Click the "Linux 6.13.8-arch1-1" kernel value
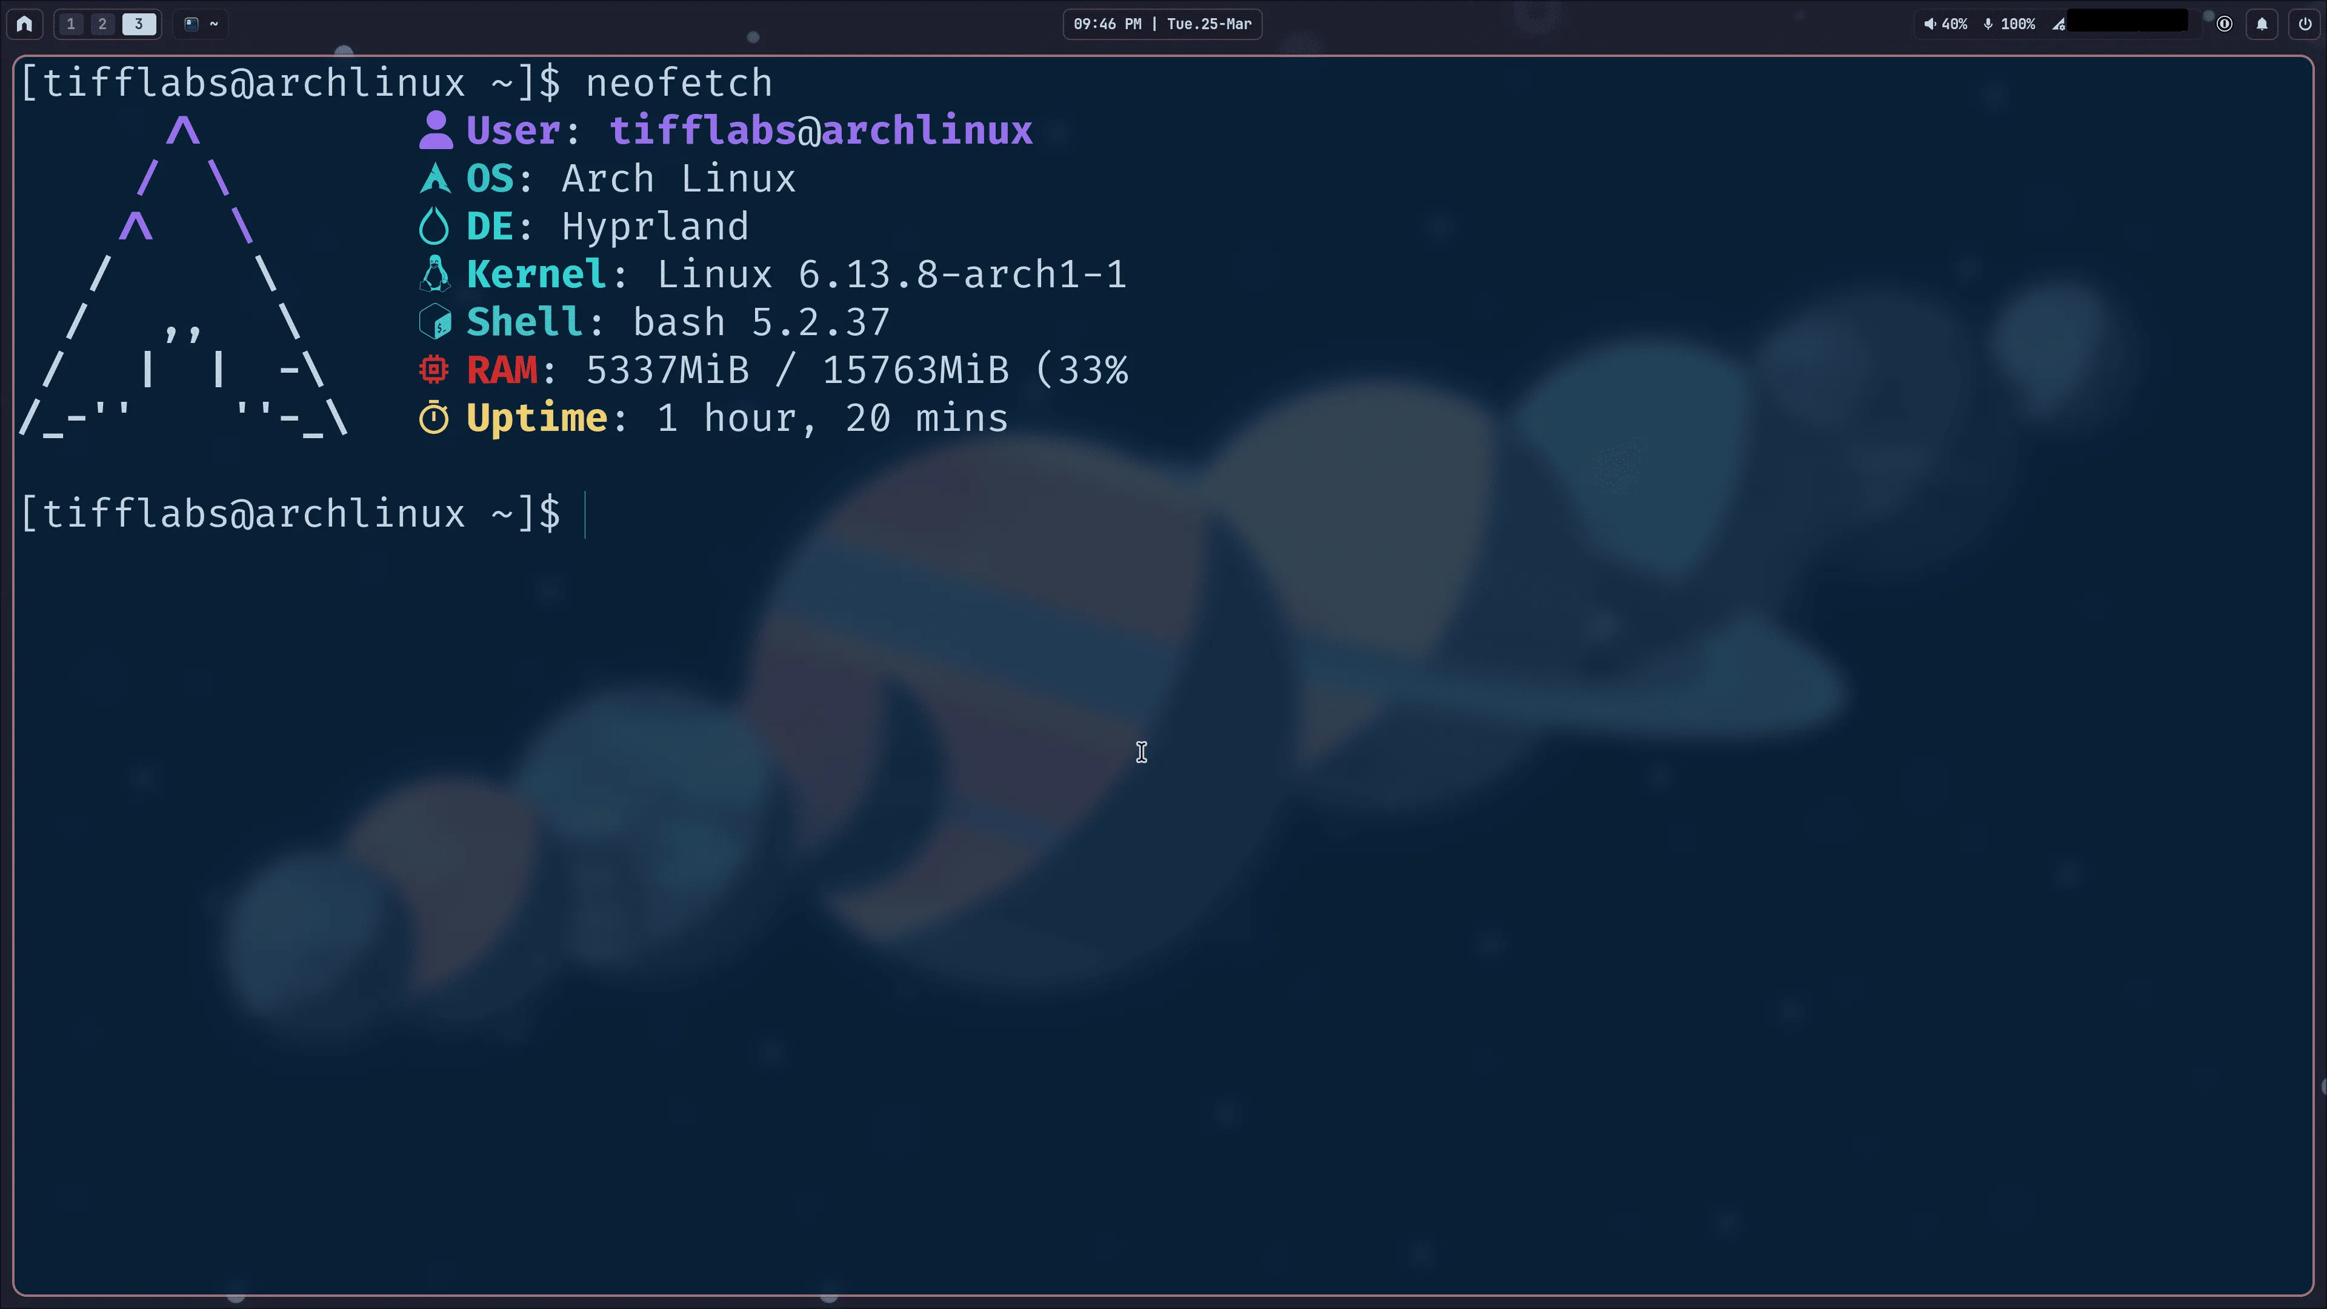Image resolution: width=2327 pixels, height=1309 pixels. click(x=891, y=274)
